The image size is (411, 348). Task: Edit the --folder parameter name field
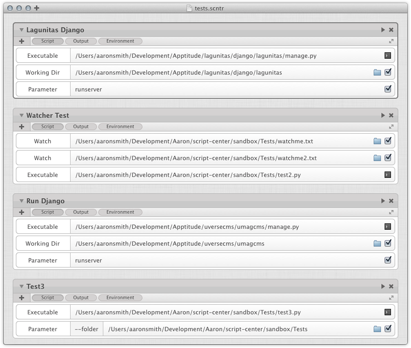point(86,329)
